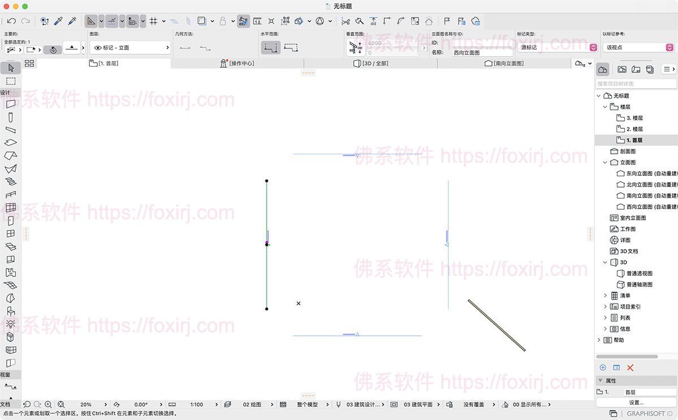Click the Undo arrow icon

[x=11, y=21]
